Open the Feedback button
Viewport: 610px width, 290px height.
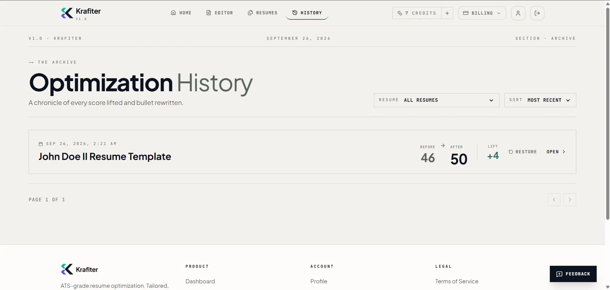pyautogui.click(x=573, y=274)
